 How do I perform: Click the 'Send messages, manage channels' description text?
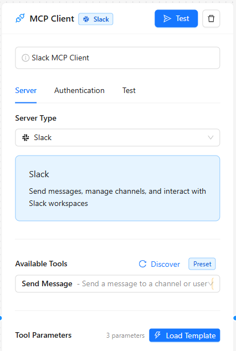coord(117,197)
